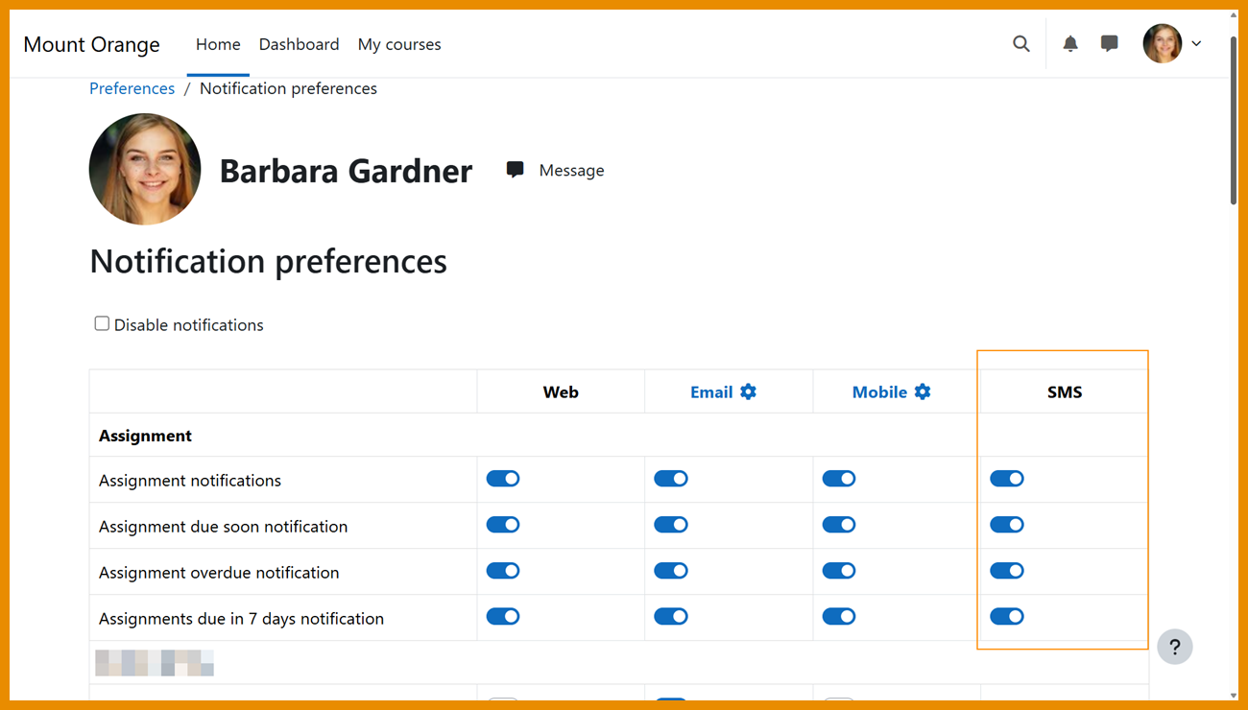Screen dimensions: 1248x710
Task: Click the Email settings gear icon
Action: (749, 391)
